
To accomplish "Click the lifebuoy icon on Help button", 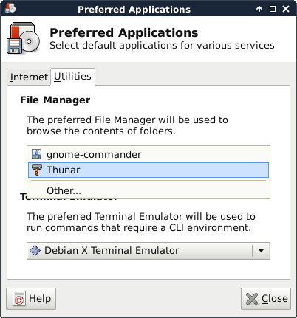I will (19, 299).
